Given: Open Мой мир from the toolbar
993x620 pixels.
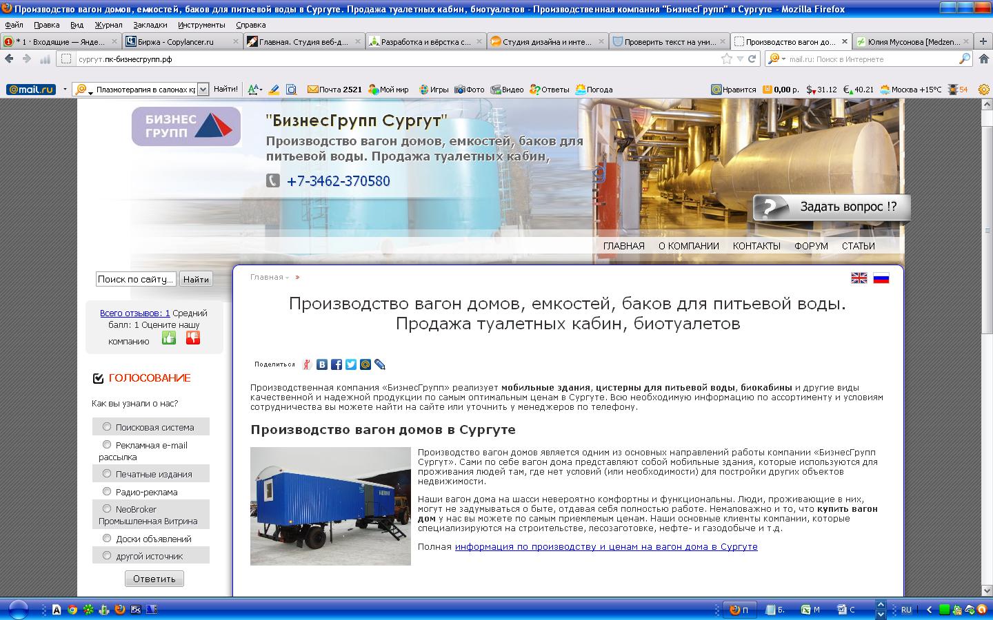Looking at the screenshot, I should click(x=388, y=90).
